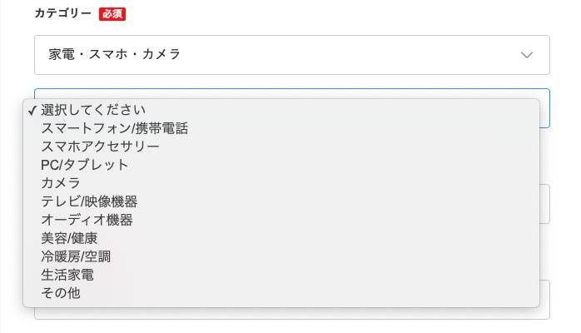Viewport: 581px width, 333px height.
Task: Choose スマホアクセサリー from list
Action: tap(281, 147)
